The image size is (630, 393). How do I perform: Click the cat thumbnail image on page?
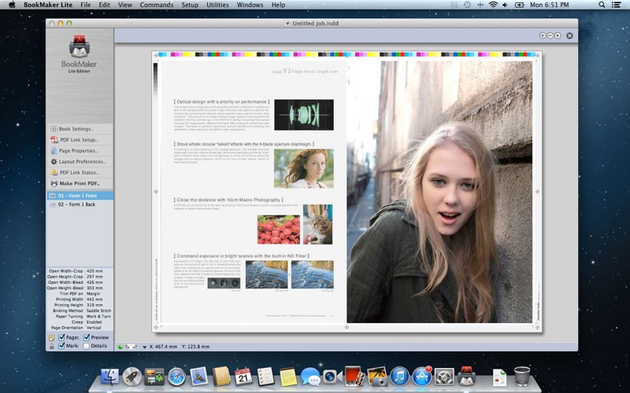coord(317,224)
